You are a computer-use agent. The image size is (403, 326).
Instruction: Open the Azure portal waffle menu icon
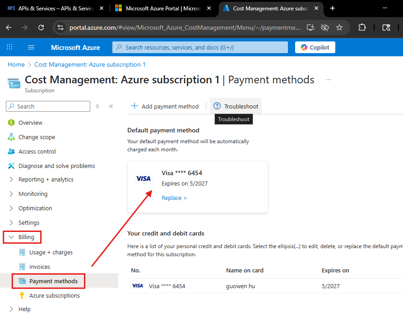coord(9,47)
